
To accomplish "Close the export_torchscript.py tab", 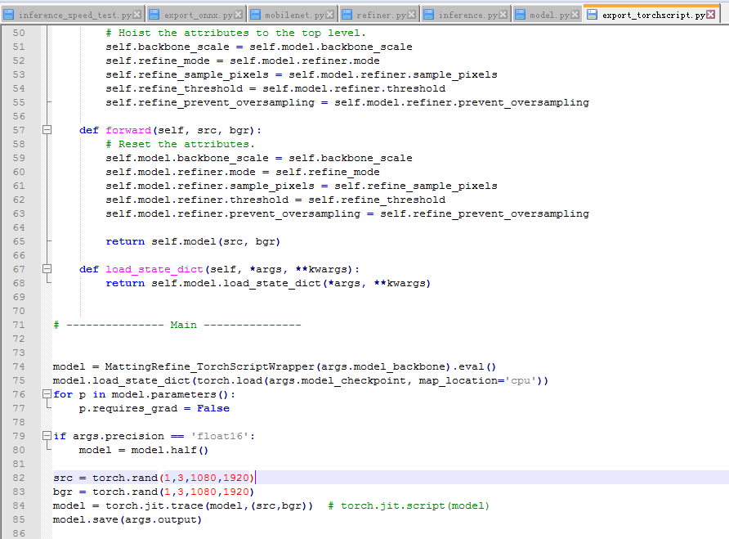I will coord(710,15).
